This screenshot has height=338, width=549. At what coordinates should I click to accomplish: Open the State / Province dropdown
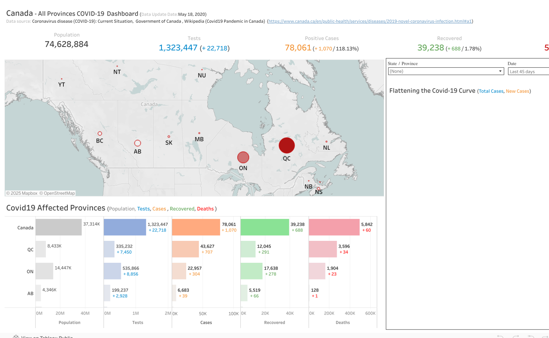coord(446,71)
